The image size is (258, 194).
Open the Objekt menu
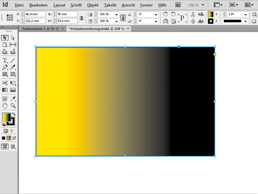[x=93, y=5]
